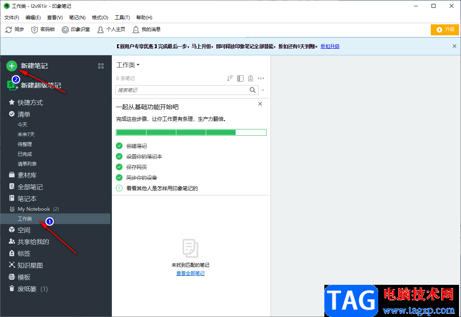Click the completed check for 同步你的设备

(x=119, y=177)
